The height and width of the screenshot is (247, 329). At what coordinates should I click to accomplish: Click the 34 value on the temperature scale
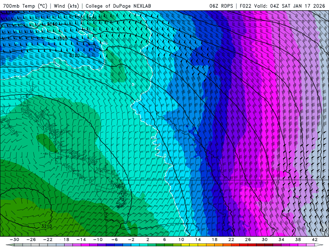click(x=281, y=240)
